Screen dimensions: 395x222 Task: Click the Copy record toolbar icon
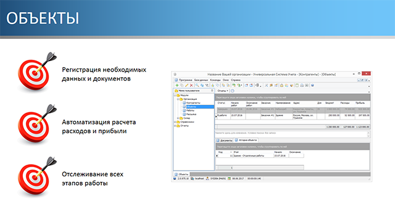pyautogui.click(x=181, y=85)
